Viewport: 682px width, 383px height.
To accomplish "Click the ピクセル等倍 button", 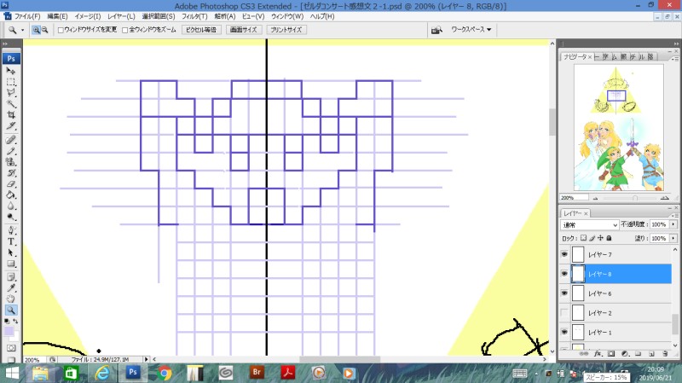I will coord(201,30).
